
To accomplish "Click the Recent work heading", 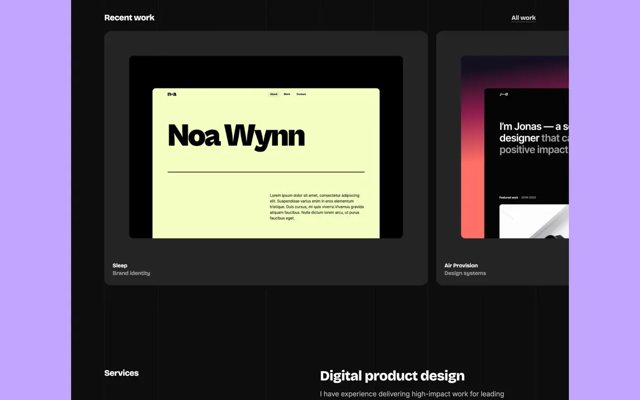I will click(x=129, y=18).
